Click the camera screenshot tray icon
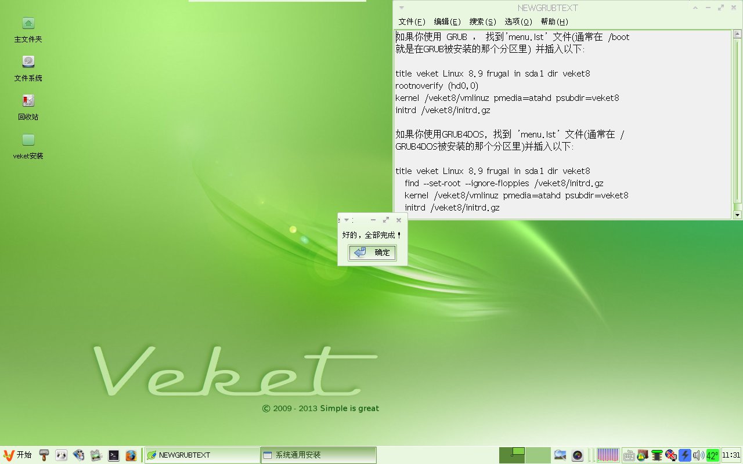Viewport: 743px width, 464px height. pyautogui.click(x=577, y=455)
